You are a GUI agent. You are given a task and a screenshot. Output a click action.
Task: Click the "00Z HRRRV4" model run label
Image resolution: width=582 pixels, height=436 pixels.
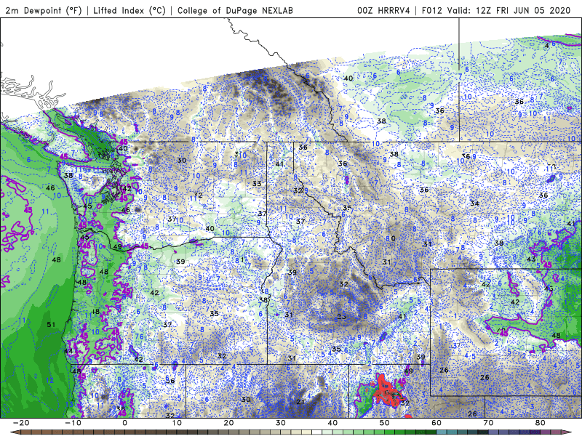tap(383, 10)
